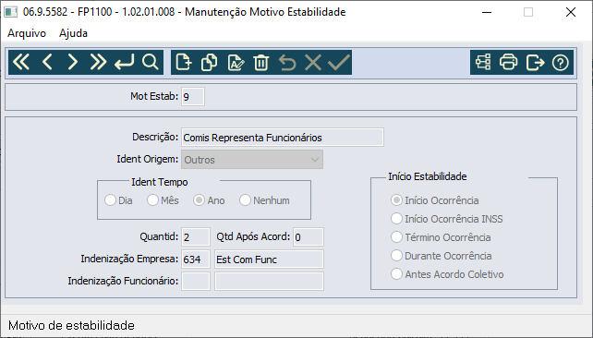Go to first record
593x338 pixels.
click(x=21, y=62)
